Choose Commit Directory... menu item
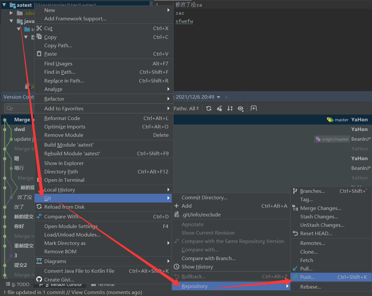This screenshot has width=372, height=296. (x=231, y=197)
